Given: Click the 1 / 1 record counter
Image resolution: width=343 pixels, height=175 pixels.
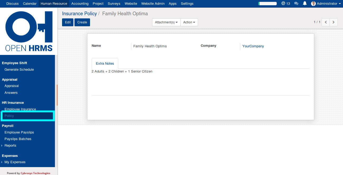Looking at the screenshot, I should 317,22.
